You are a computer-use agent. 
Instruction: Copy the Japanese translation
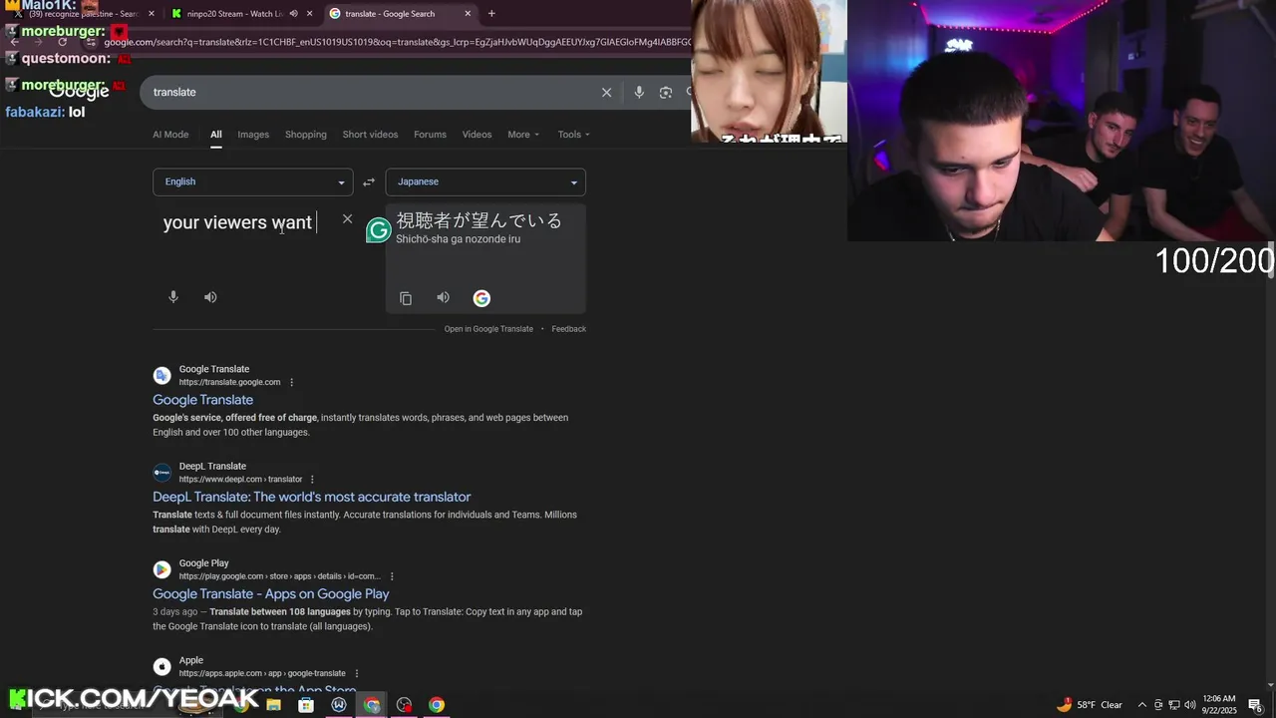(x=406, y=298)
